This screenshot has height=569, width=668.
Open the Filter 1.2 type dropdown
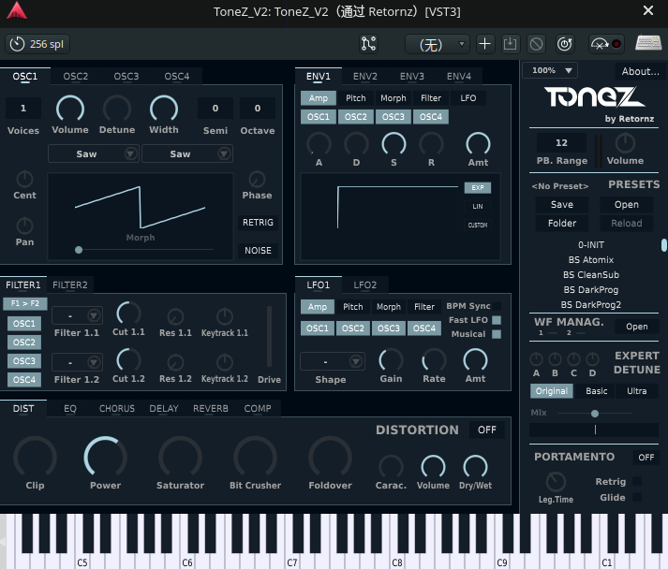pos(77,362)
